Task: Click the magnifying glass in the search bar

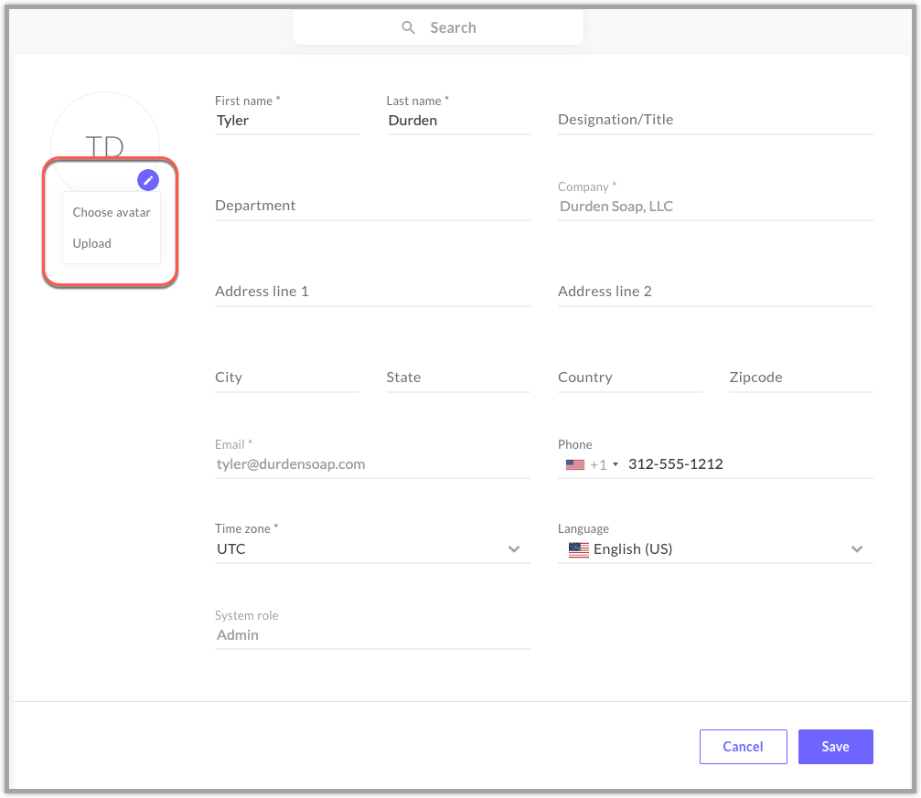Action: pyautogui.click(x=409, y=27)
